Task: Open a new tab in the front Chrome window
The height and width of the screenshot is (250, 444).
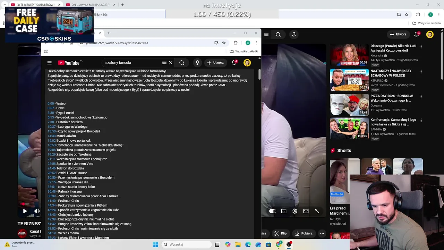Action: click(x=109, y=33)
